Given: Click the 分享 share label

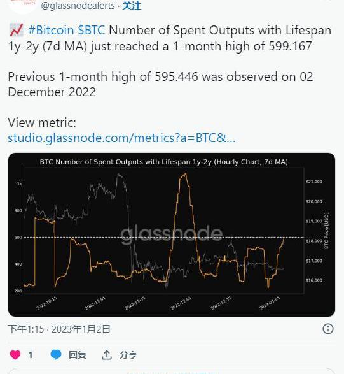Looking at the screenshot, I should coord(128,355).
